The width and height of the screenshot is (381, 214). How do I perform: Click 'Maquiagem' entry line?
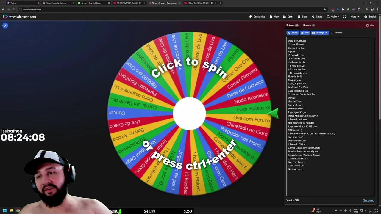click(x=294, y=80)
